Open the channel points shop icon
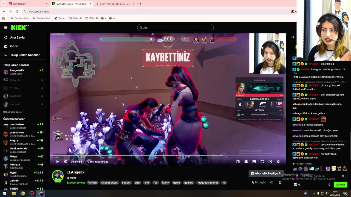 (295, 185)
